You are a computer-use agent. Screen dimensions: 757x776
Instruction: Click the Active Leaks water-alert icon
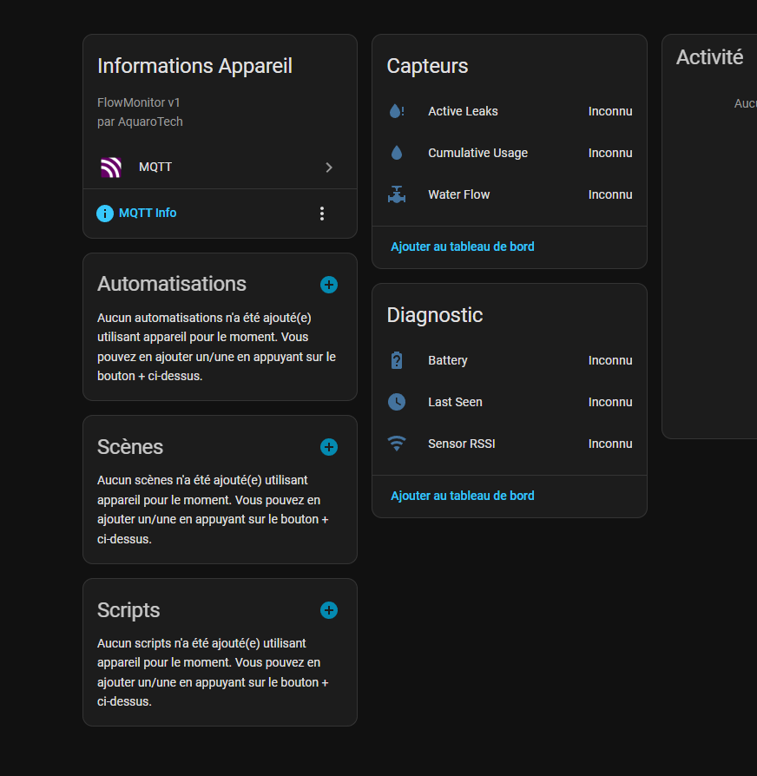tap(397, 111)
